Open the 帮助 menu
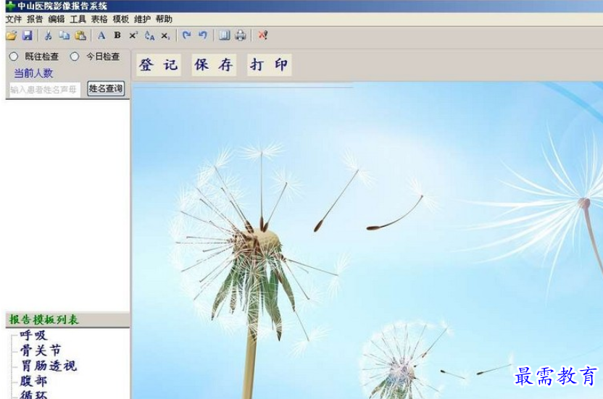 pyautogui.click(x=164, y=20)
